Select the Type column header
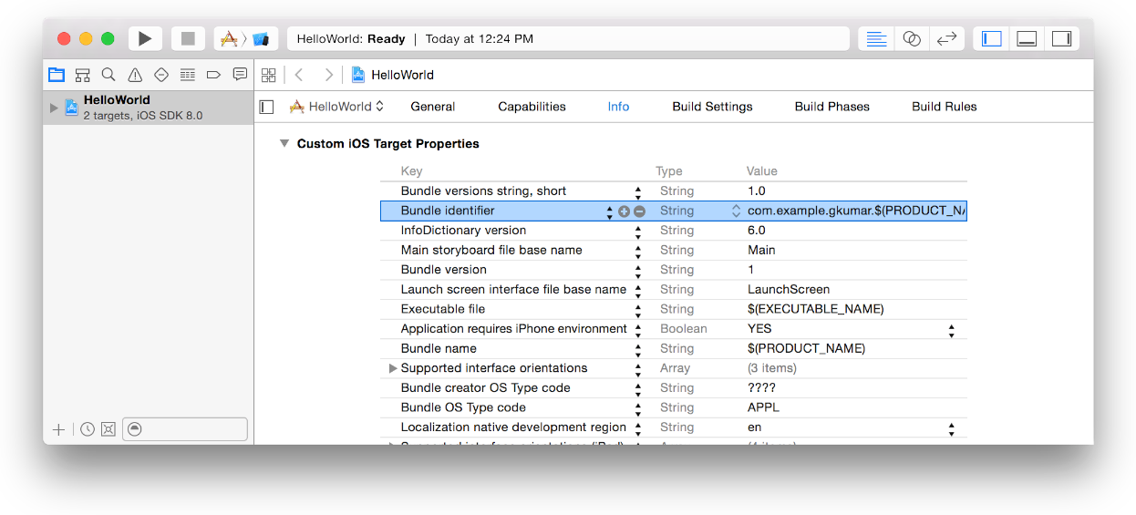 coord(669,171)
